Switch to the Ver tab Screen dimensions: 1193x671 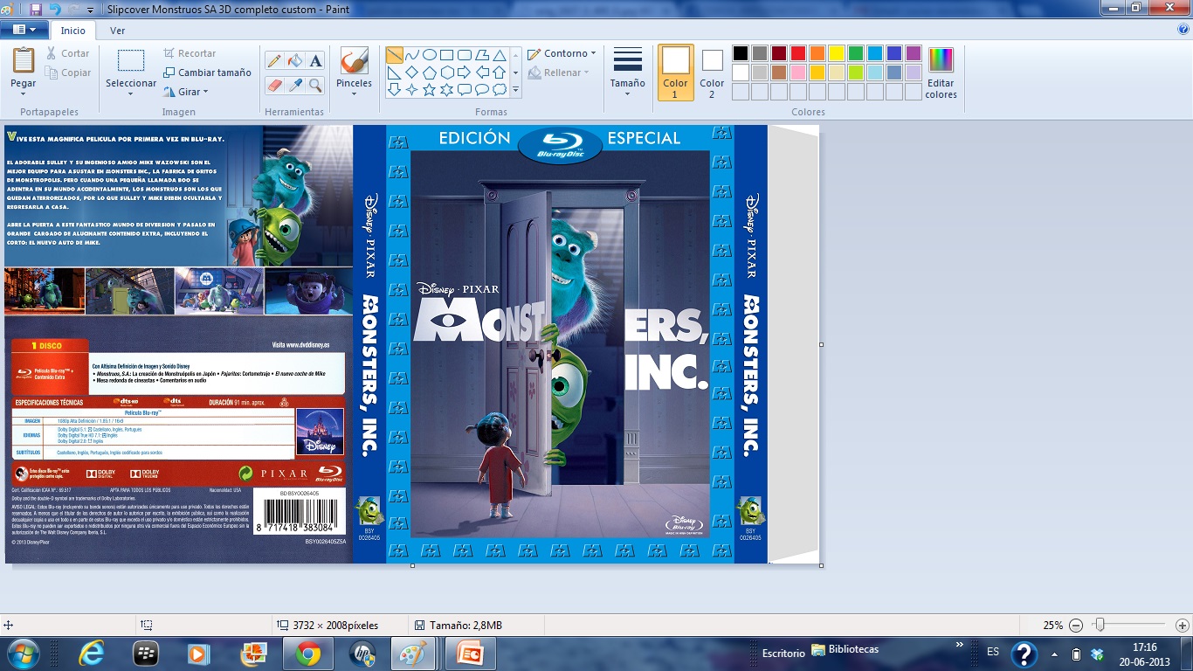point(117,31)
